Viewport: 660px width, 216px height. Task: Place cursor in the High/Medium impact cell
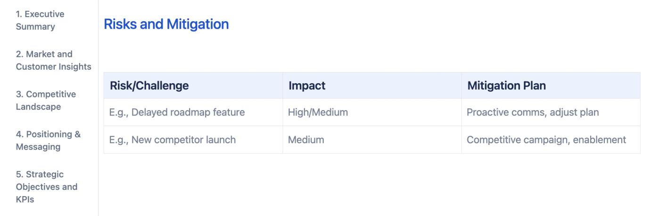(318, 112)
